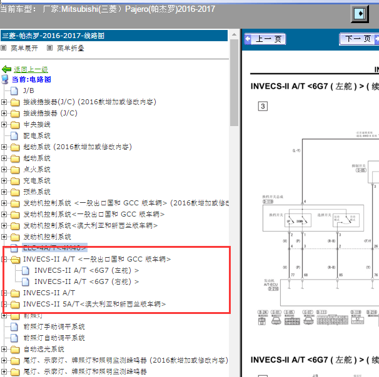
Task: Click the green back arrow icon
Action: tap(6, 69)
